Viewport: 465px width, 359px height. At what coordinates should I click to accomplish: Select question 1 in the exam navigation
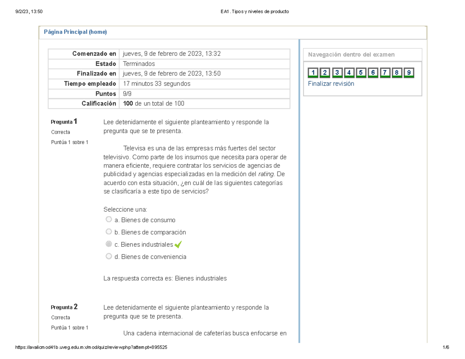pos(313,73)
